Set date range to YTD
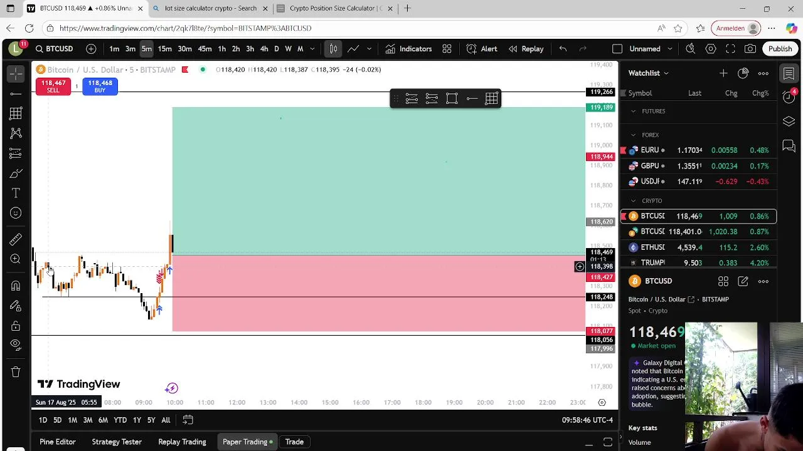This screenshot has width=803, height=451. 120,420
